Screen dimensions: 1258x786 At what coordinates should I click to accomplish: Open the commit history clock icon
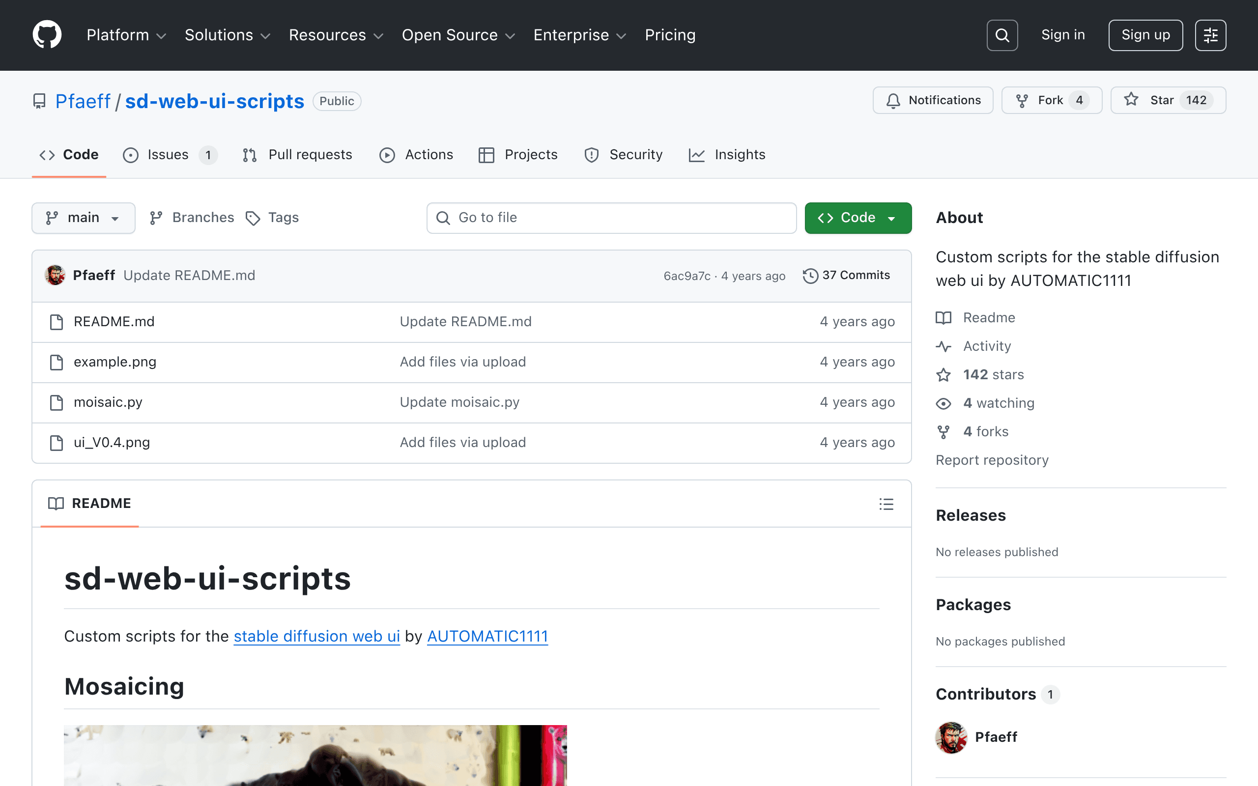[x=810, y=276]
